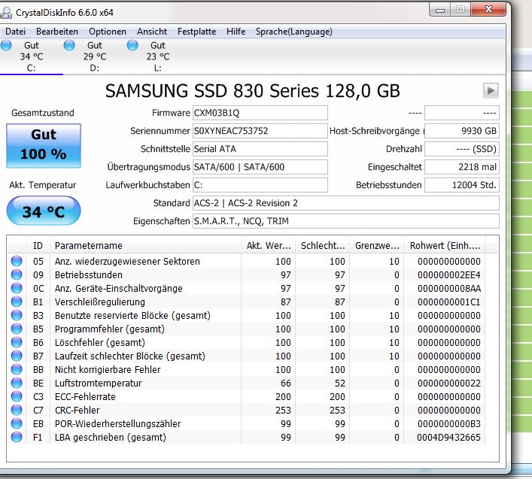Click the Seriennummer field S0XYNEAC753752

pos(260,131)
